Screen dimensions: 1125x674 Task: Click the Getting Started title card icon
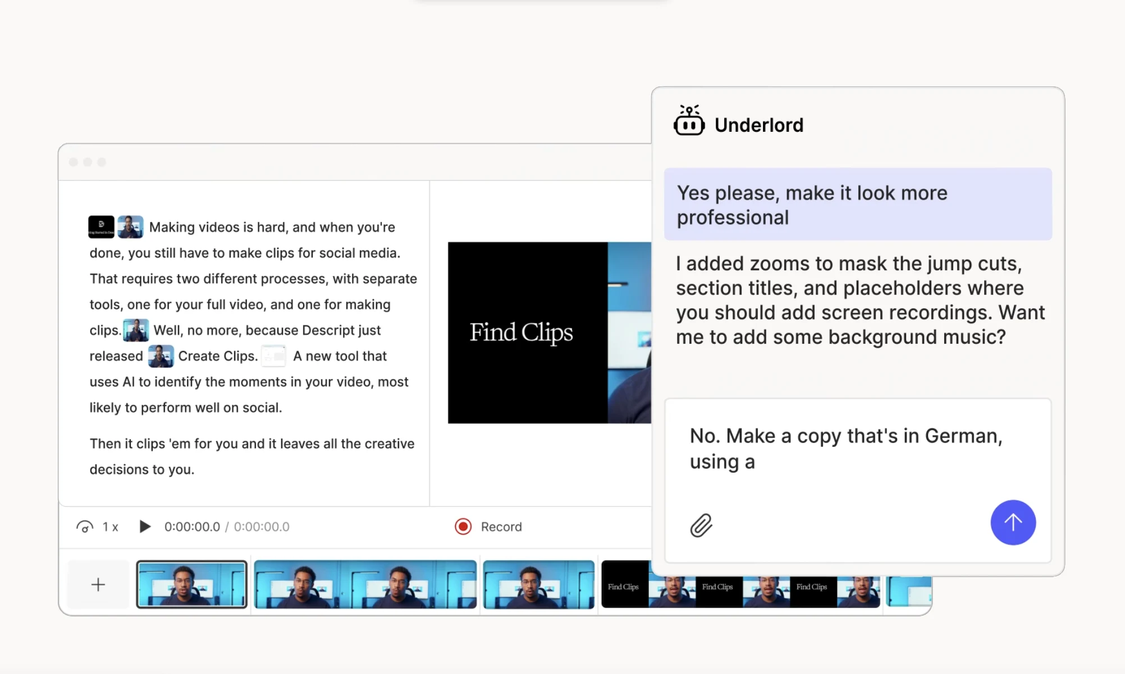coord(101,227)
